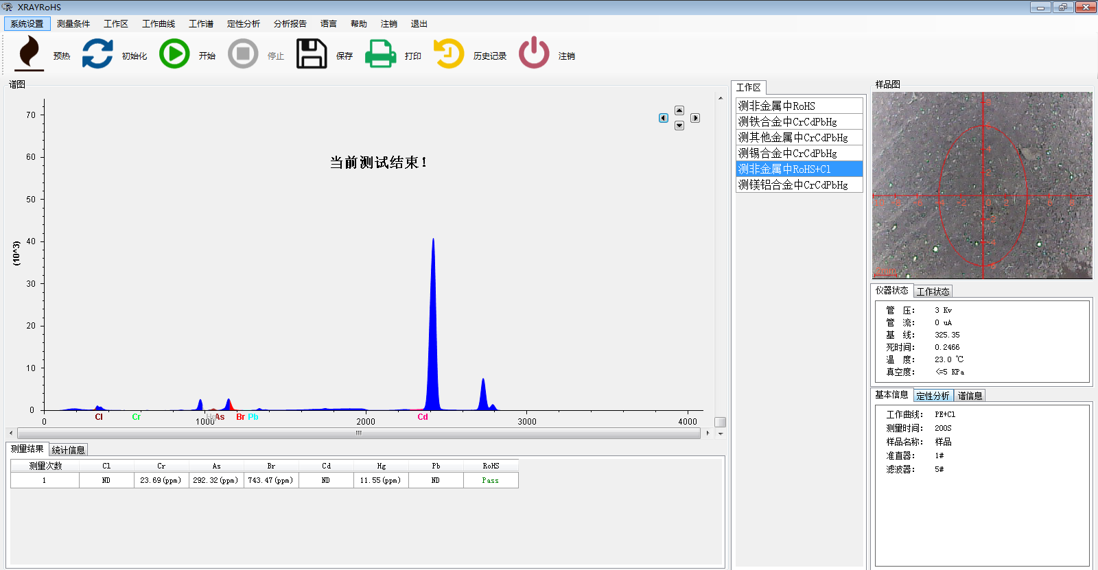This screenshot has height=570, width=1098.
Task: Click the 初始化 toolbar label
Action: (135, 56)
